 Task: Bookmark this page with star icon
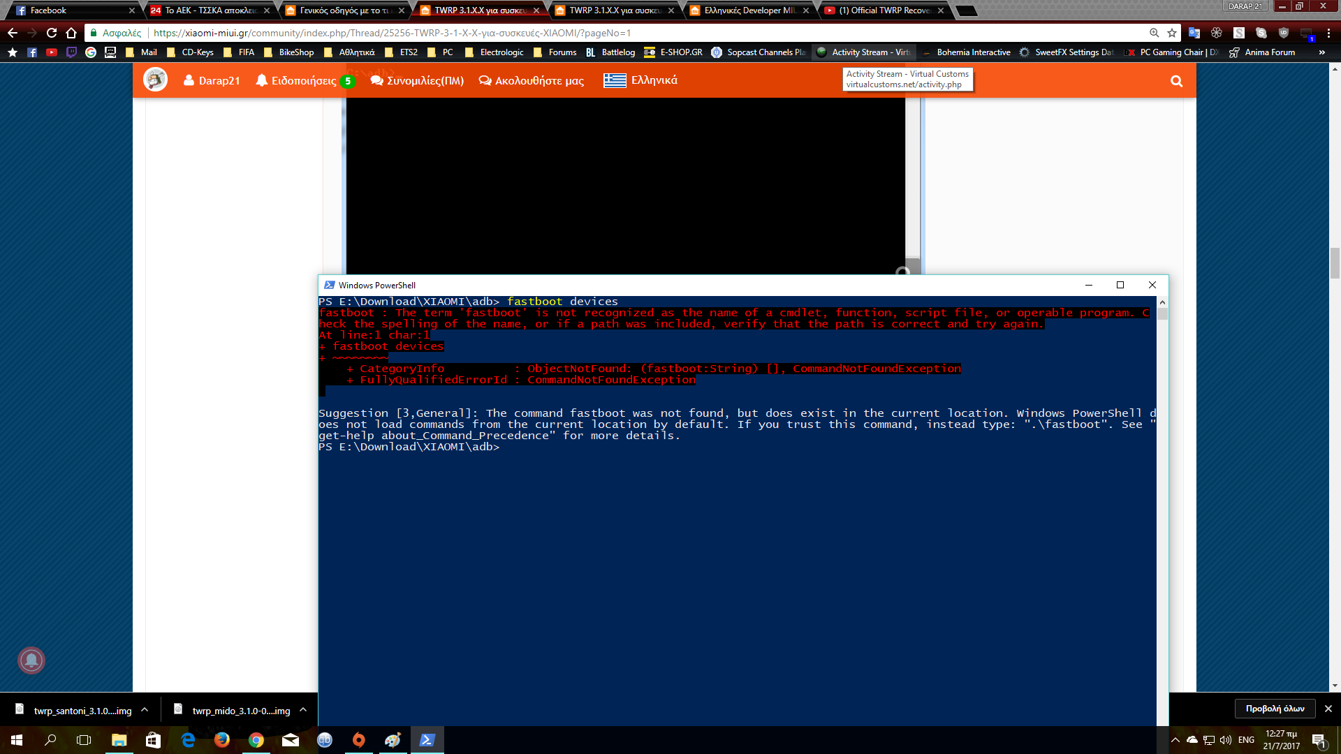[1172, 33]
